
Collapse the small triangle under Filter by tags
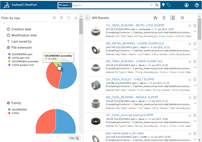(4, 24)
